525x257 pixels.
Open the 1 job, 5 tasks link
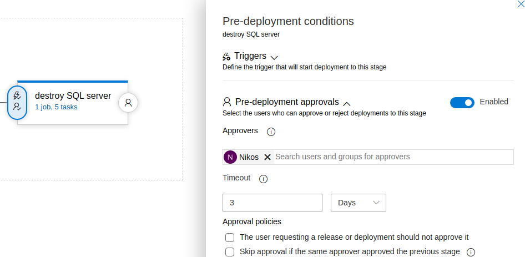click(56, 107)
